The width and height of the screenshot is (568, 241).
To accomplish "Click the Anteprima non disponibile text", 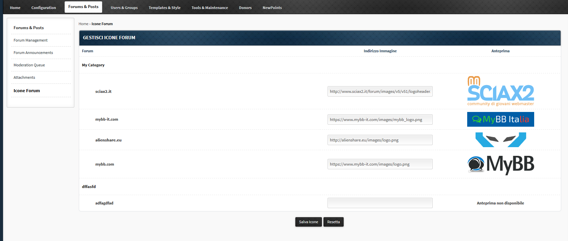I will (500, 203).
